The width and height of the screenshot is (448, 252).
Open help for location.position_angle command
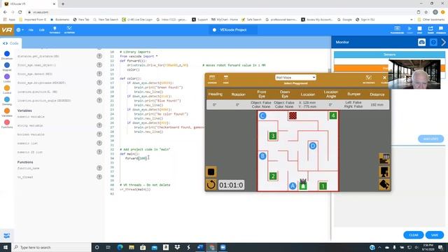pos(99,100)
